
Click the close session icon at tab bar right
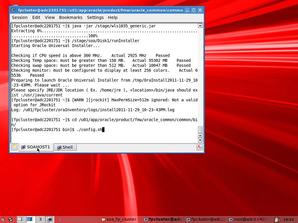coord(200,147)
